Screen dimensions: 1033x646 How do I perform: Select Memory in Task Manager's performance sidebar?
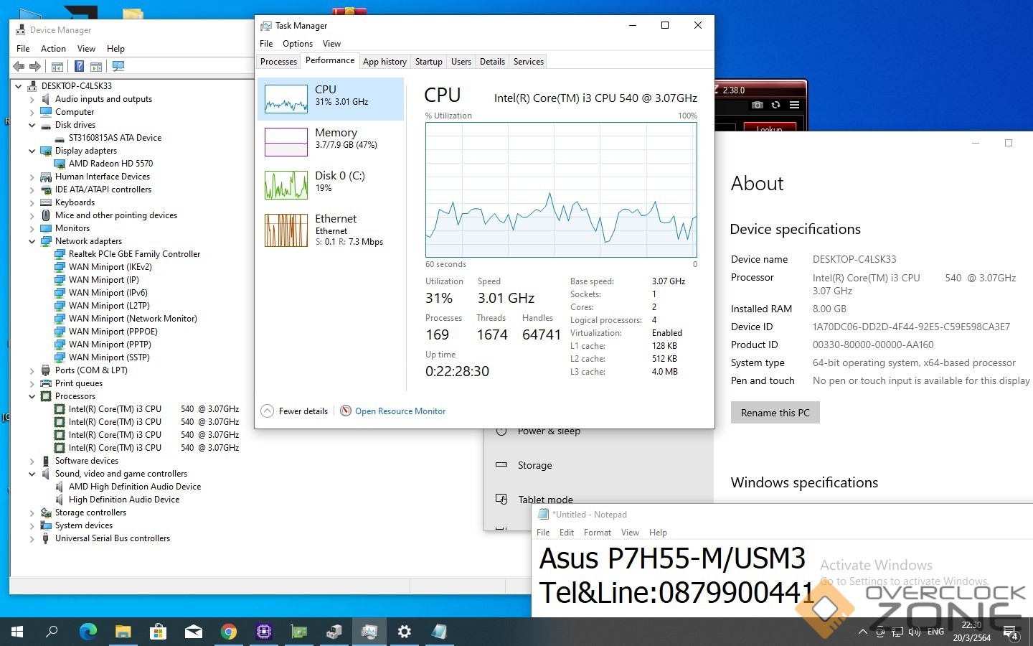pyautogui.click(x=331, y=141)
